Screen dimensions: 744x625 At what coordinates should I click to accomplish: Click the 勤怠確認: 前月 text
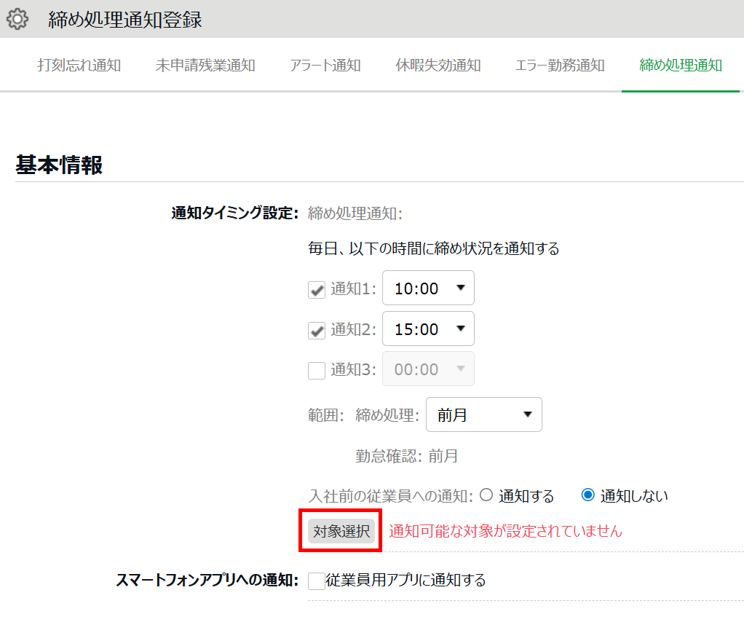[x=407, y=456]
